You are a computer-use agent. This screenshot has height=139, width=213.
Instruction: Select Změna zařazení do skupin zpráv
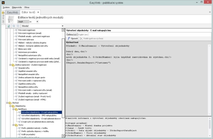[32, 77]
